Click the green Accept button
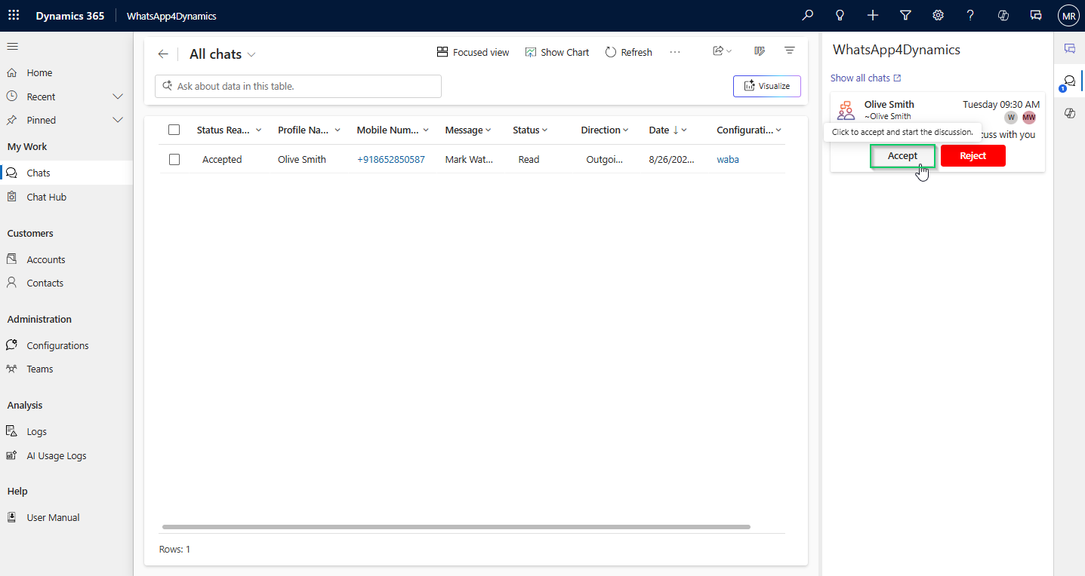Image resolution: width=1085 pixels, height=576 pixels. click(902, 156)
